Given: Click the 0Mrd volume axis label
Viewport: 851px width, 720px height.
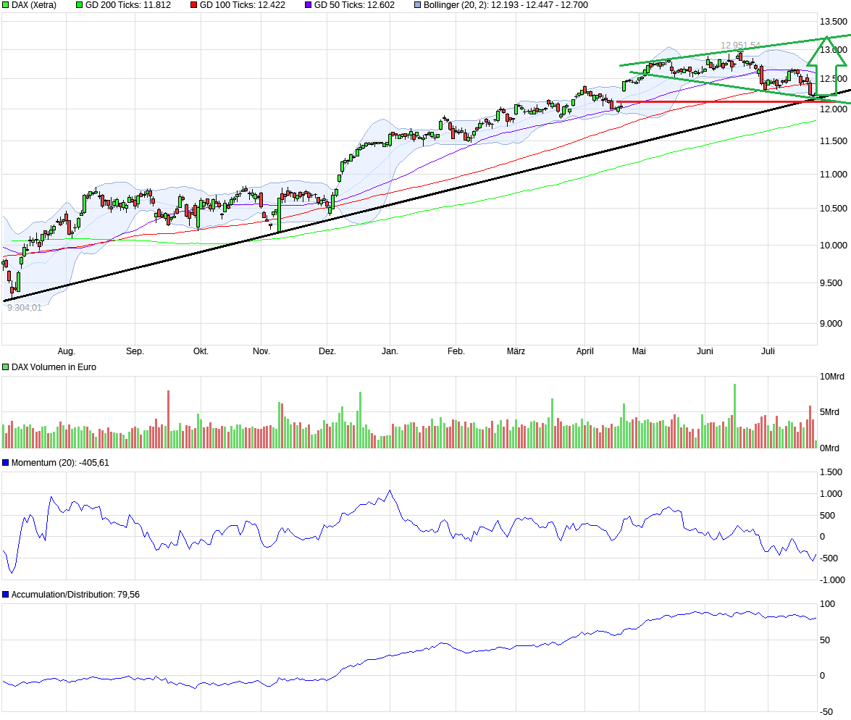Looking at the screenshot, I should click(829, 448).
